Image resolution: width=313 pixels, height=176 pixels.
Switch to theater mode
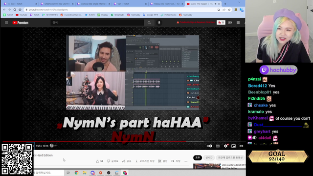[x=241, y=146]
